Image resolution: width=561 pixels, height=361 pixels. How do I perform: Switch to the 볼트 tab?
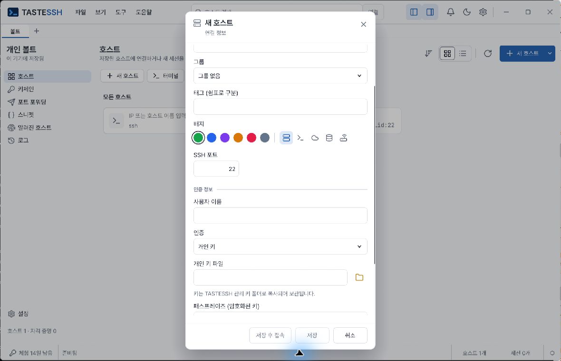[x=15, y=31]
